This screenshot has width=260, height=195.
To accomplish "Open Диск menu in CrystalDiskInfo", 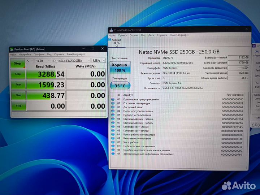I will tap(151, 35).
